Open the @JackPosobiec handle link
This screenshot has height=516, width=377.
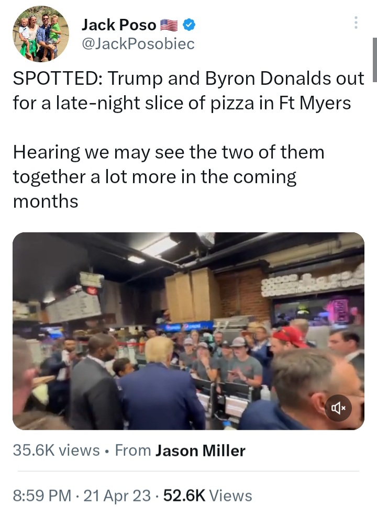click(138, 44)
